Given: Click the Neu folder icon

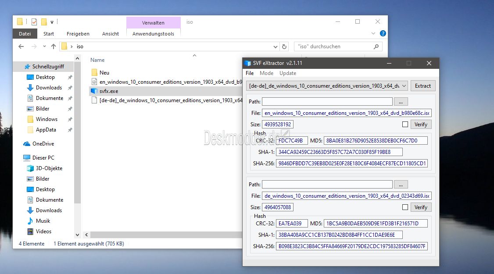Looking at the screenshot, I should (94, 72).
